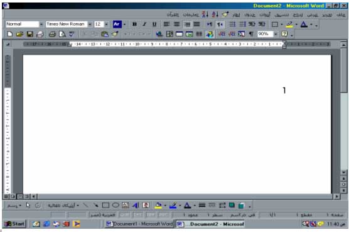The image size is (349, 232).
Task: Open a new blank document
Action: [10, 34]
